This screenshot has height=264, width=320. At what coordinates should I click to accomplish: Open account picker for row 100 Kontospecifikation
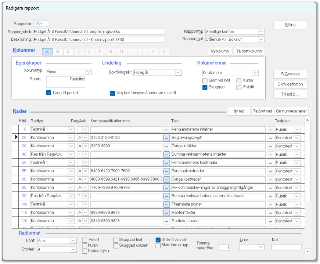[166, 205]
